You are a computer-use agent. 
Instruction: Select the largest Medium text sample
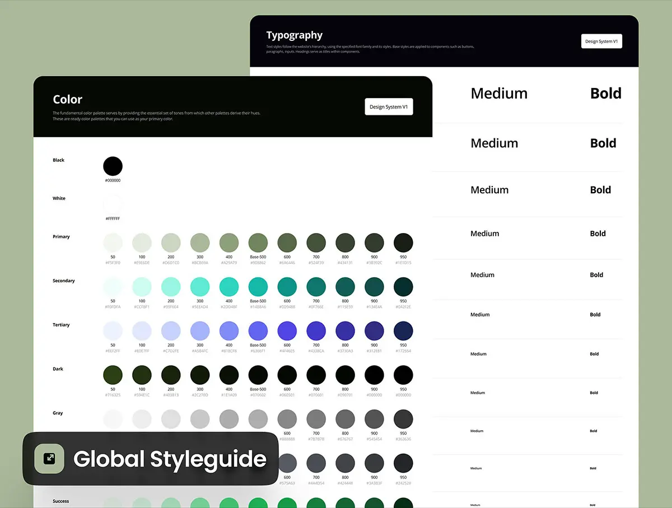[499, 94]
